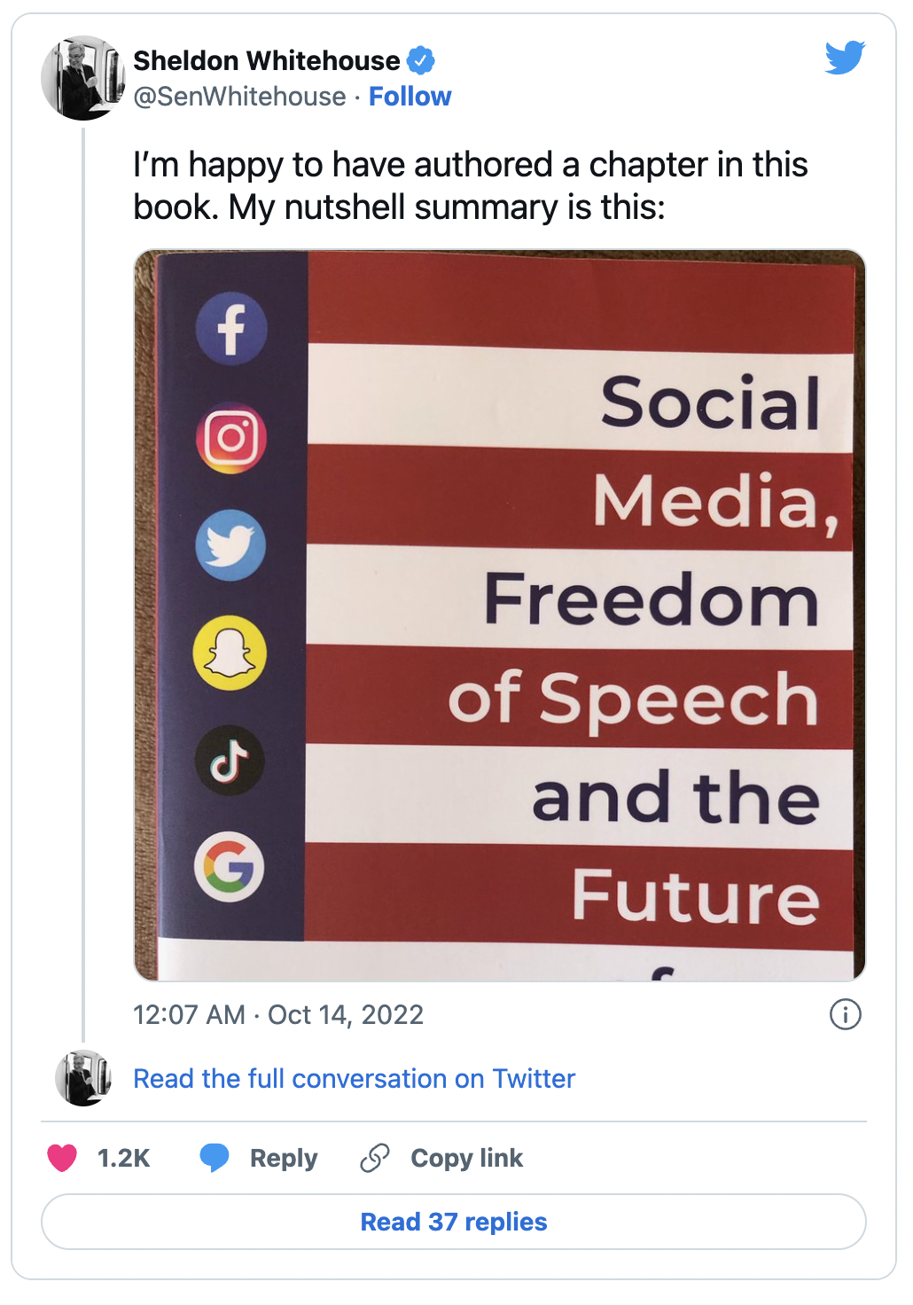Click the verified badge next to Sheldon Whitehouse

pos(421,60)
